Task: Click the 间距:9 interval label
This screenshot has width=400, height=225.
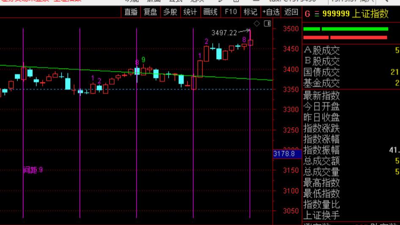Action: 33,170
